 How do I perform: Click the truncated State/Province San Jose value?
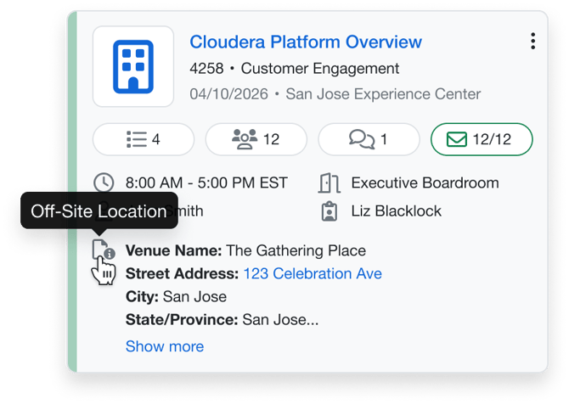pos(280,320)
